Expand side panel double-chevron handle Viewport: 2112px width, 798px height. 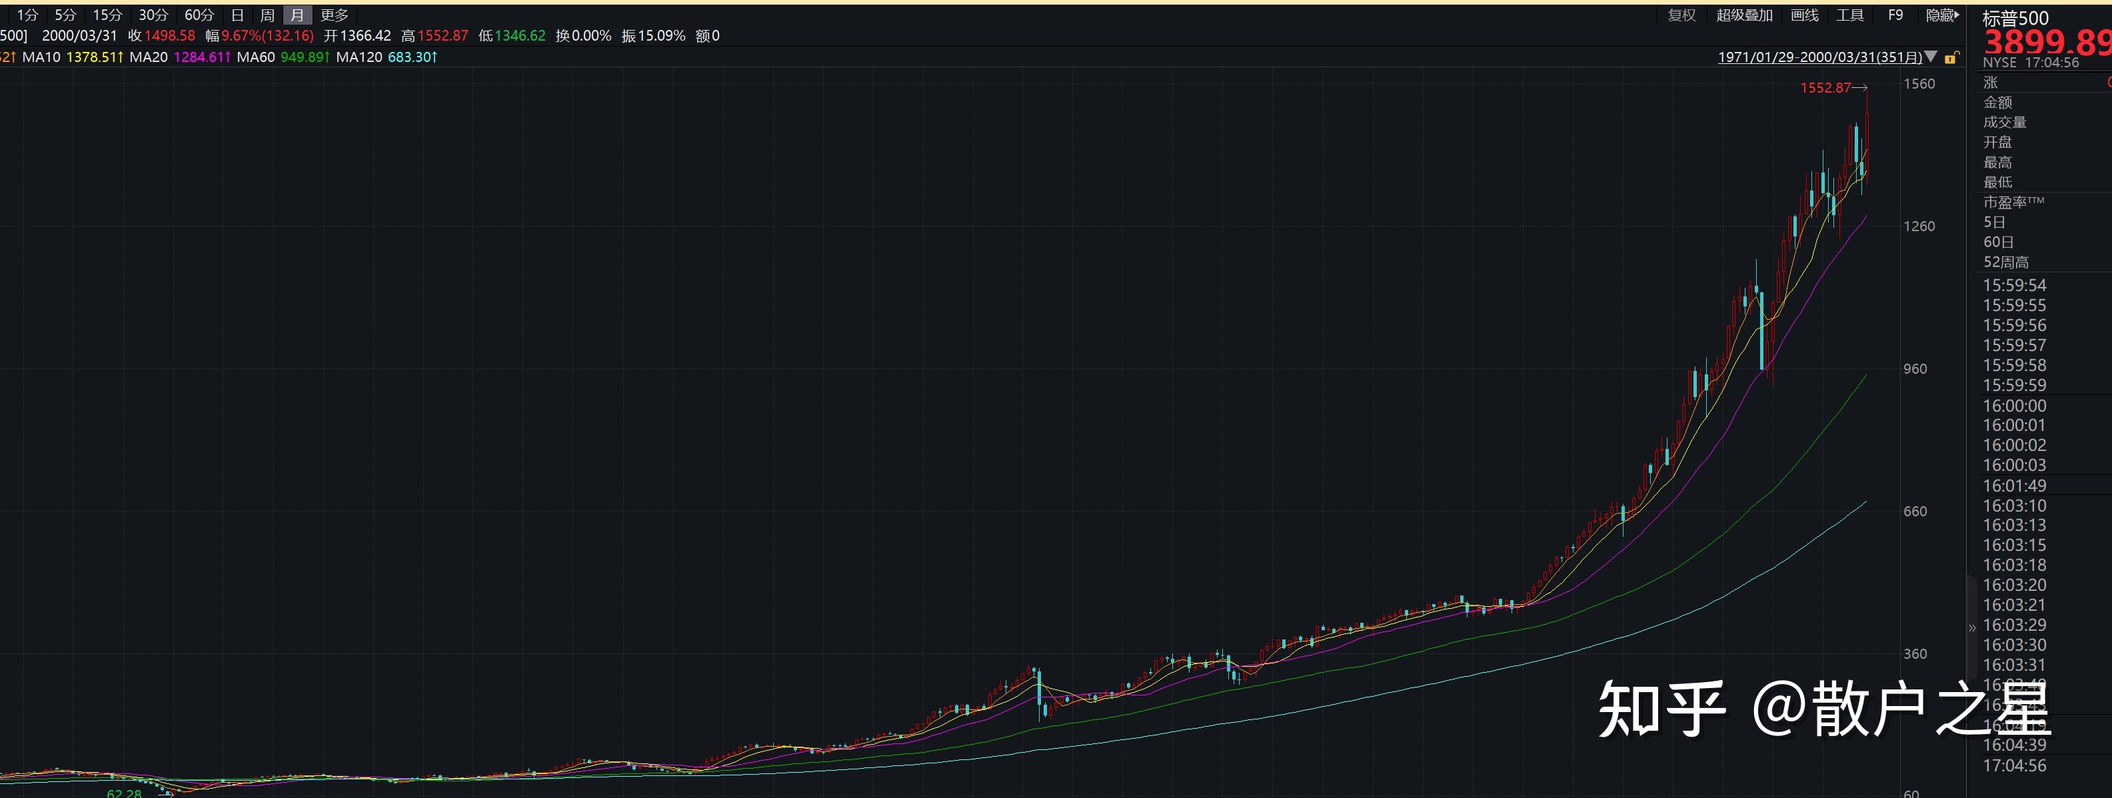click(x=1972, y=627)
